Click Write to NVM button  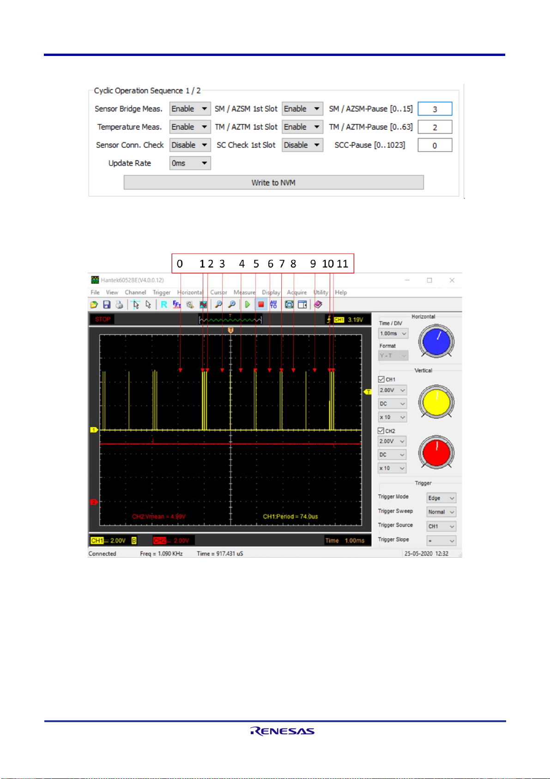pyautogui.click(x=273, y=183)
